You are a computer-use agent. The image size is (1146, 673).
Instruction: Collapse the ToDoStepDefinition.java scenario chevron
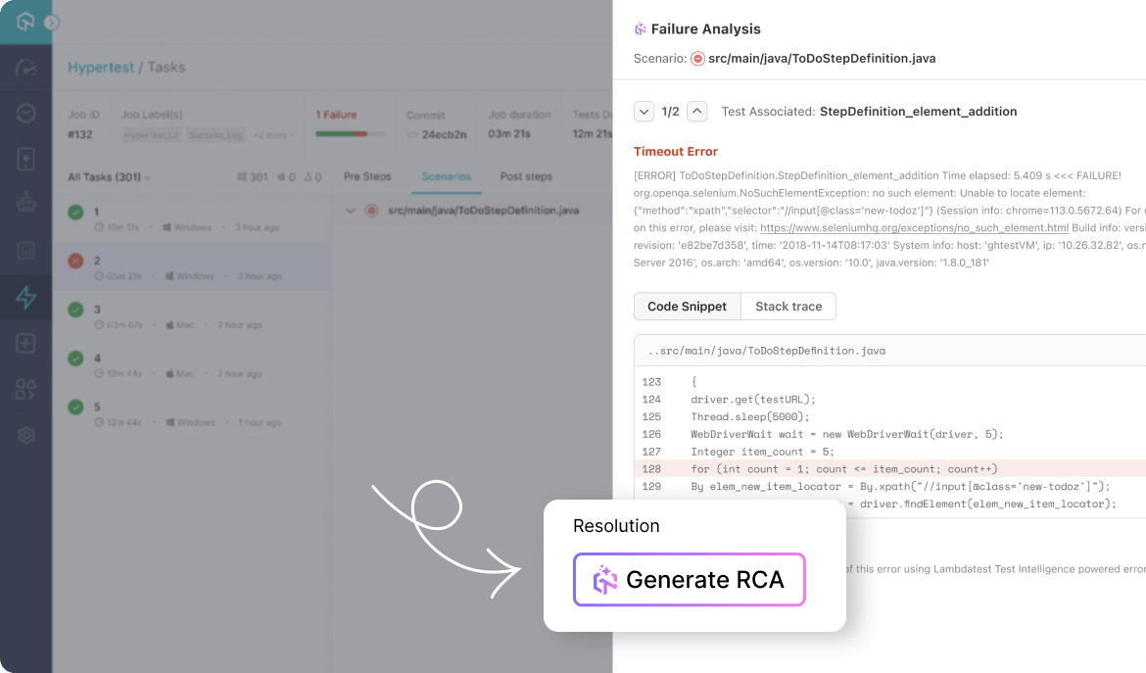click(x=351, y=210)
